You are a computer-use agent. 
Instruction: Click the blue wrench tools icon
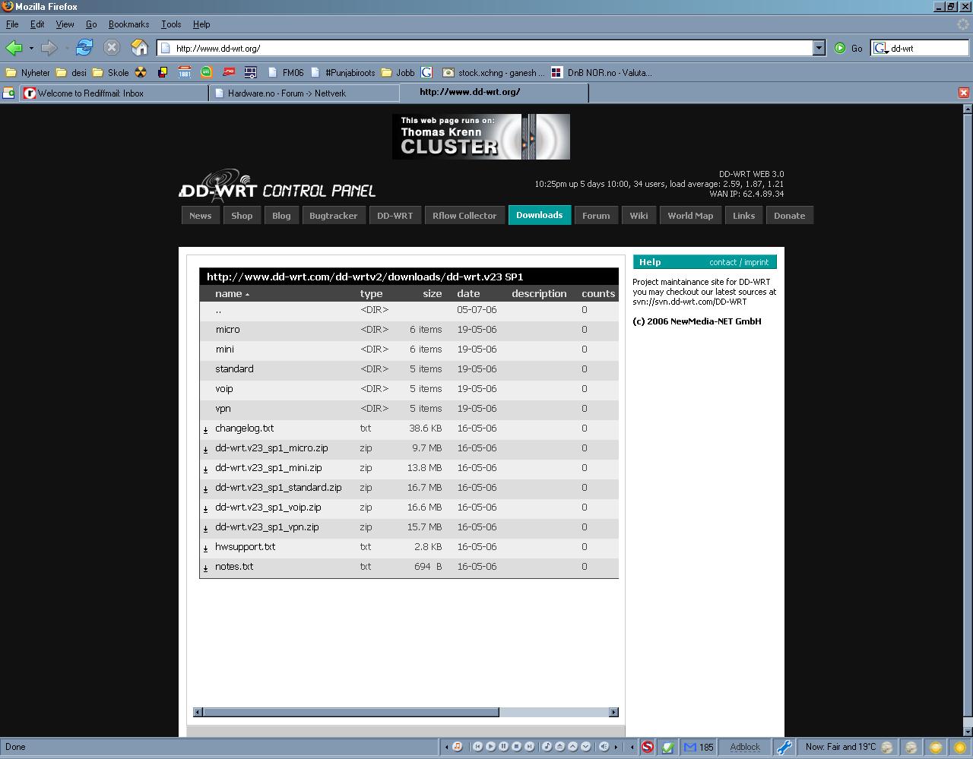[784, 747]
